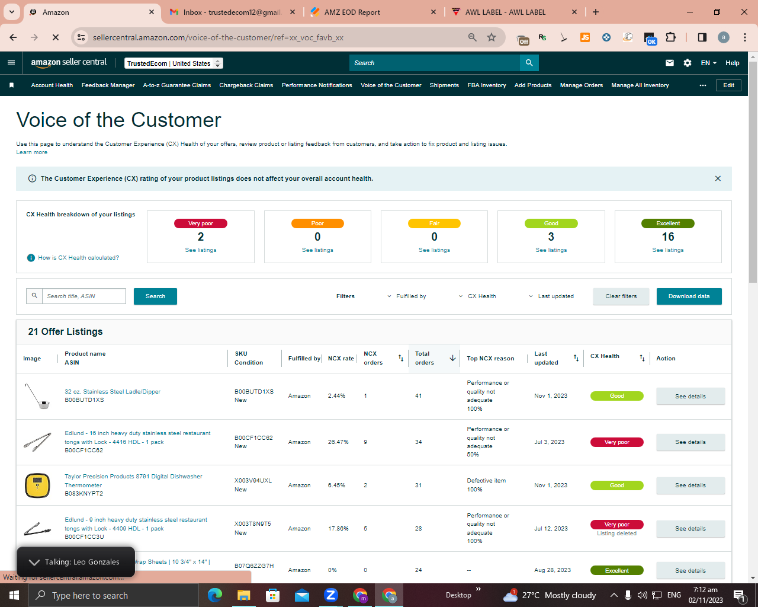Switch to the AWL LABEL tab

click(515, 12)
